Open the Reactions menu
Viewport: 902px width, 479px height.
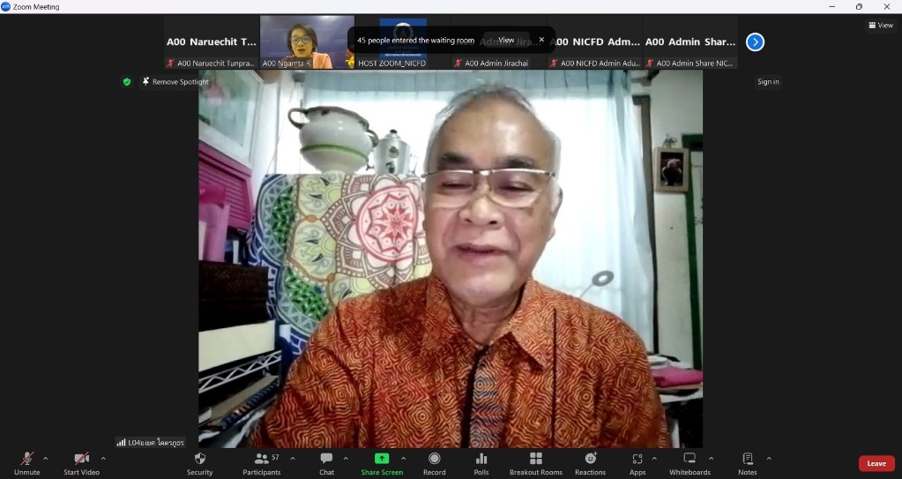[x=590, y=463]
